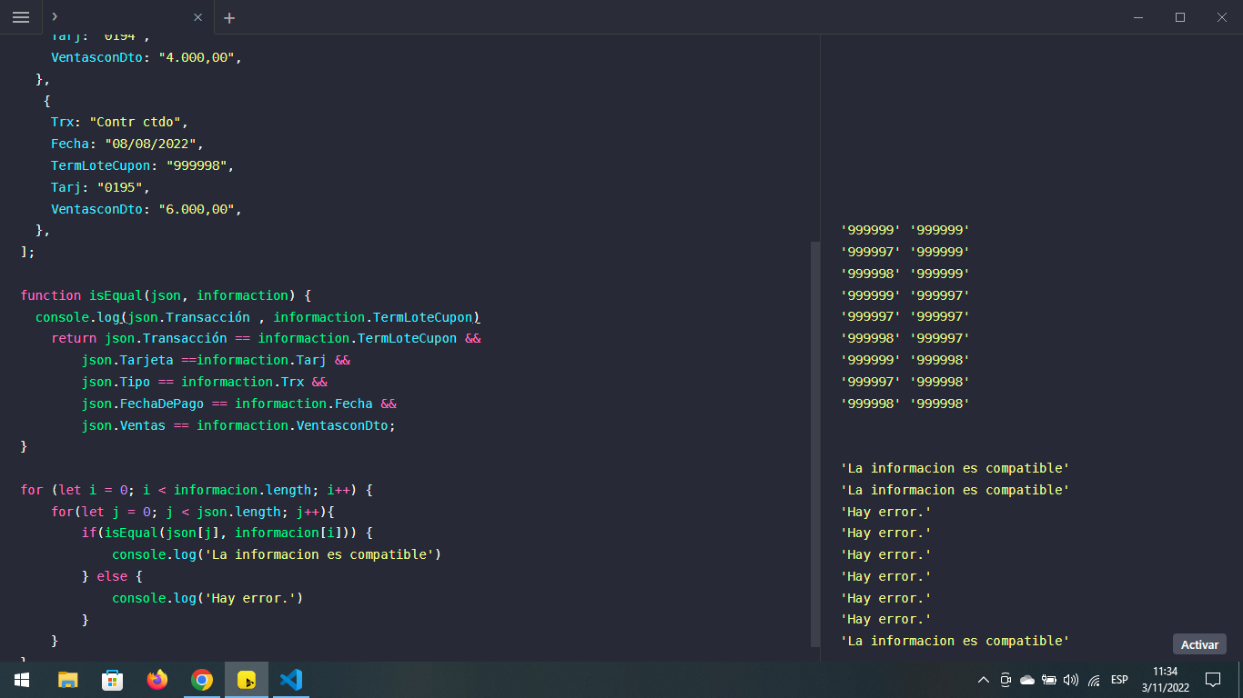Open Visual Studio Code from the taskbar

point(291,680)
